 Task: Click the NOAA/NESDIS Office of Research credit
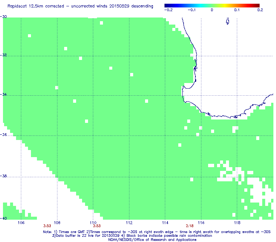point(152,240)
